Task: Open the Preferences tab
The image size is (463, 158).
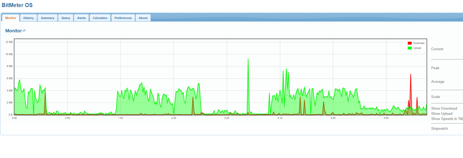Action: coord(123,18)
